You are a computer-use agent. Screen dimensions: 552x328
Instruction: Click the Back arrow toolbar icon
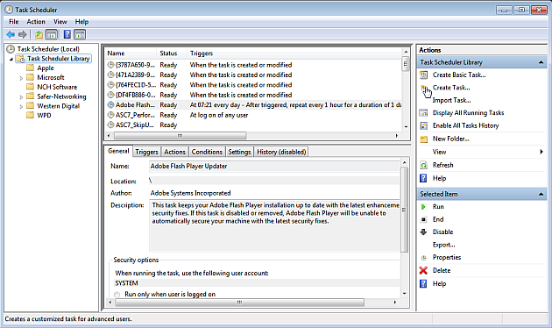point(11,34)
